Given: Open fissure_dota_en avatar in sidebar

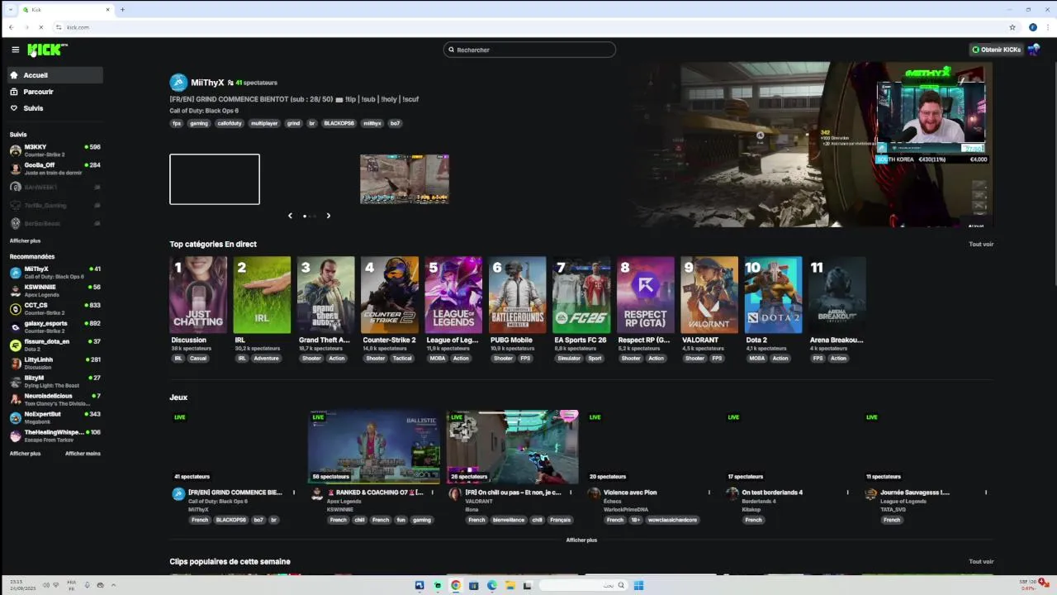Looking at the screenshot, I should 15,345.
